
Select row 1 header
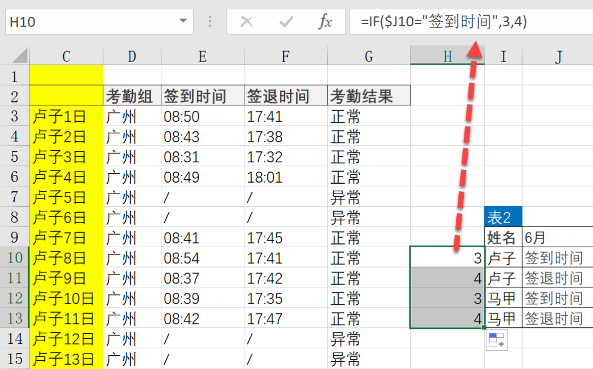[15, 76]
